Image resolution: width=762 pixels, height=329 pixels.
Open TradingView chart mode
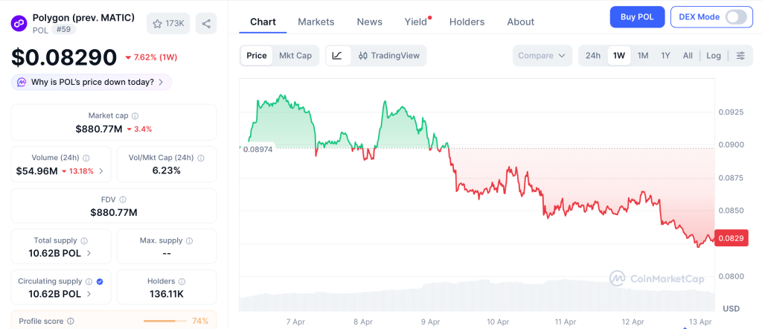point(388,55)
